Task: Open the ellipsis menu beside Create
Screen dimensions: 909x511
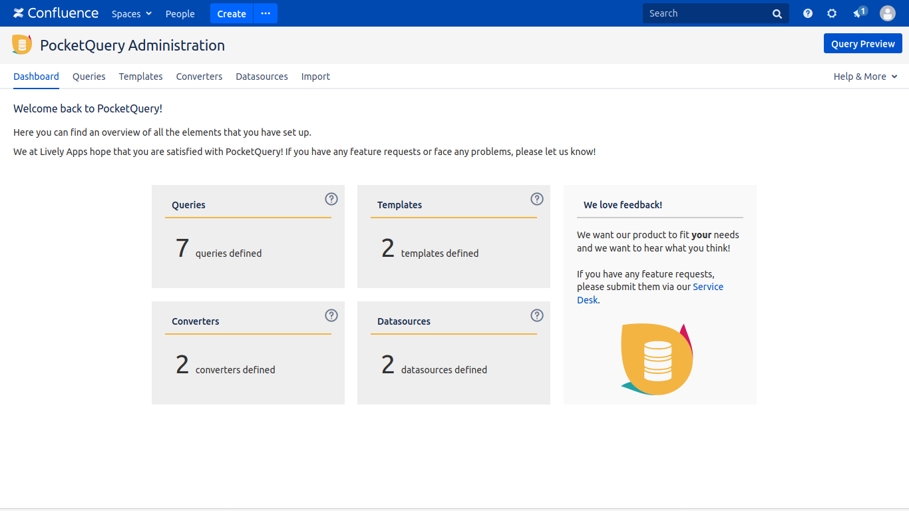Action: coord(266,13)
